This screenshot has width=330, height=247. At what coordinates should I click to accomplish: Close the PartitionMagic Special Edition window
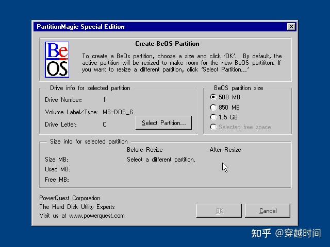click(x=291, y=27)
